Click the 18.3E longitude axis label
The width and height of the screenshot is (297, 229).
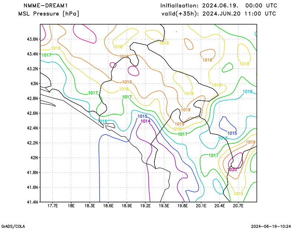[89, 206]
